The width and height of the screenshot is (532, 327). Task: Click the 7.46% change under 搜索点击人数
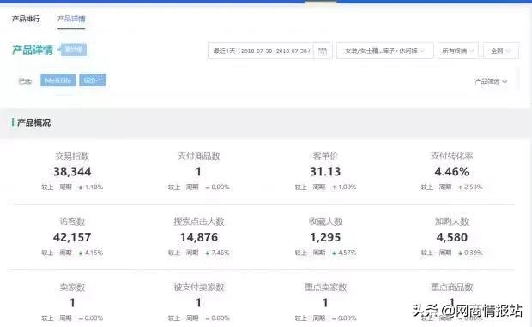[221, 253]
